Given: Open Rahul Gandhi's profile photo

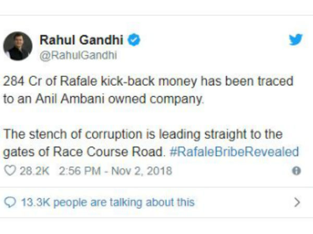Looking at the screenshot, I should point(18,46).
